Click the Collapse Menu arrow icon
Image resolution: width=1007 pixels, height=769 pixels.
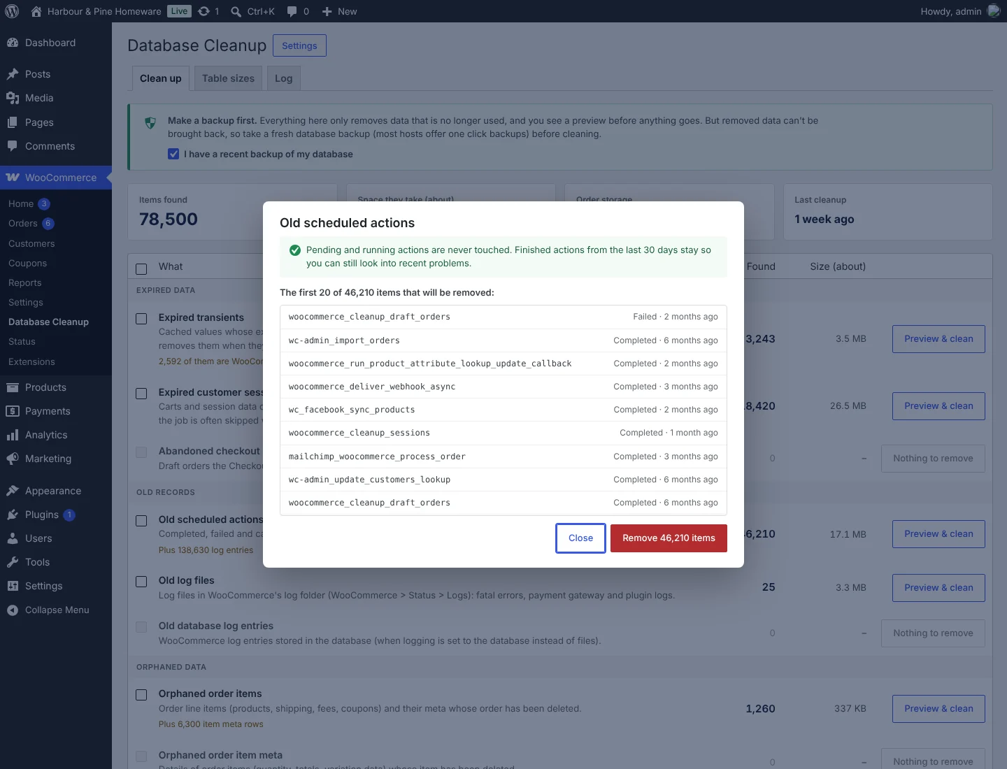pyautogui.click(x=13, y=610)
